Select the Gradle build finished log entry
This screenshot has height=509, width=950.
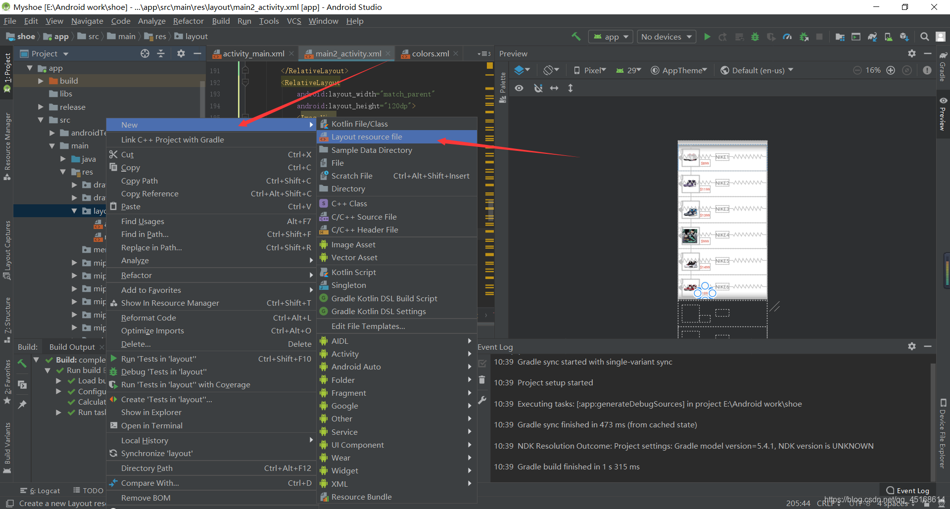point(567,466)
